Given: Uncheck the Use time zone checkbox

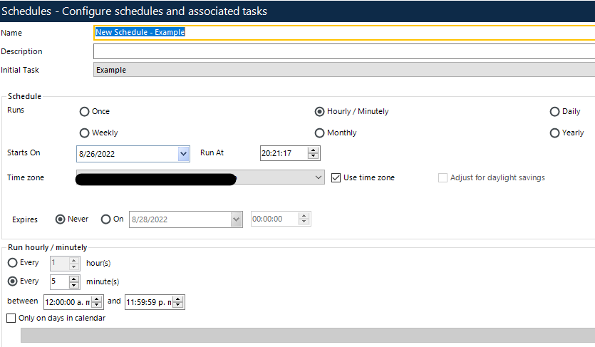Looking at the screenshot, I should pos(337,178).
